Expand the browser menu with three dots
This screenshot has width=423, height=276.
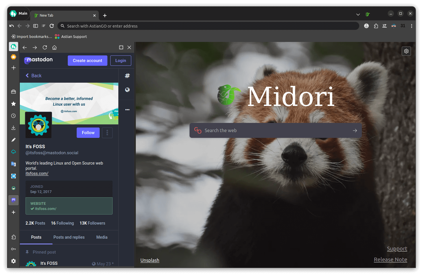tap(412, 26)
